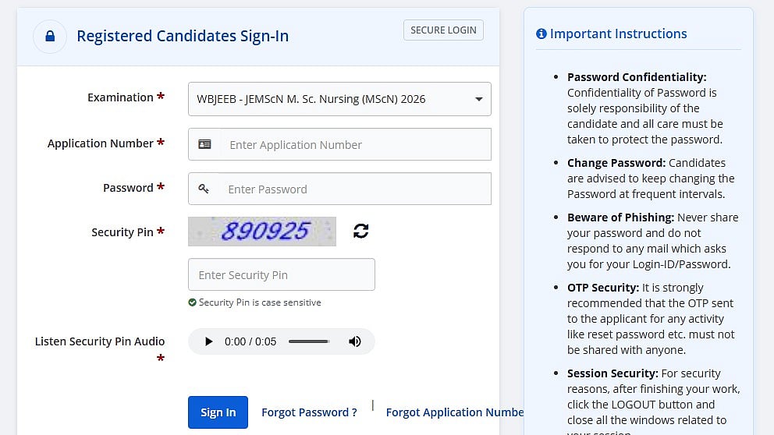
Task: Click the Important Instructions heading
Action: [x=618, y=34]
